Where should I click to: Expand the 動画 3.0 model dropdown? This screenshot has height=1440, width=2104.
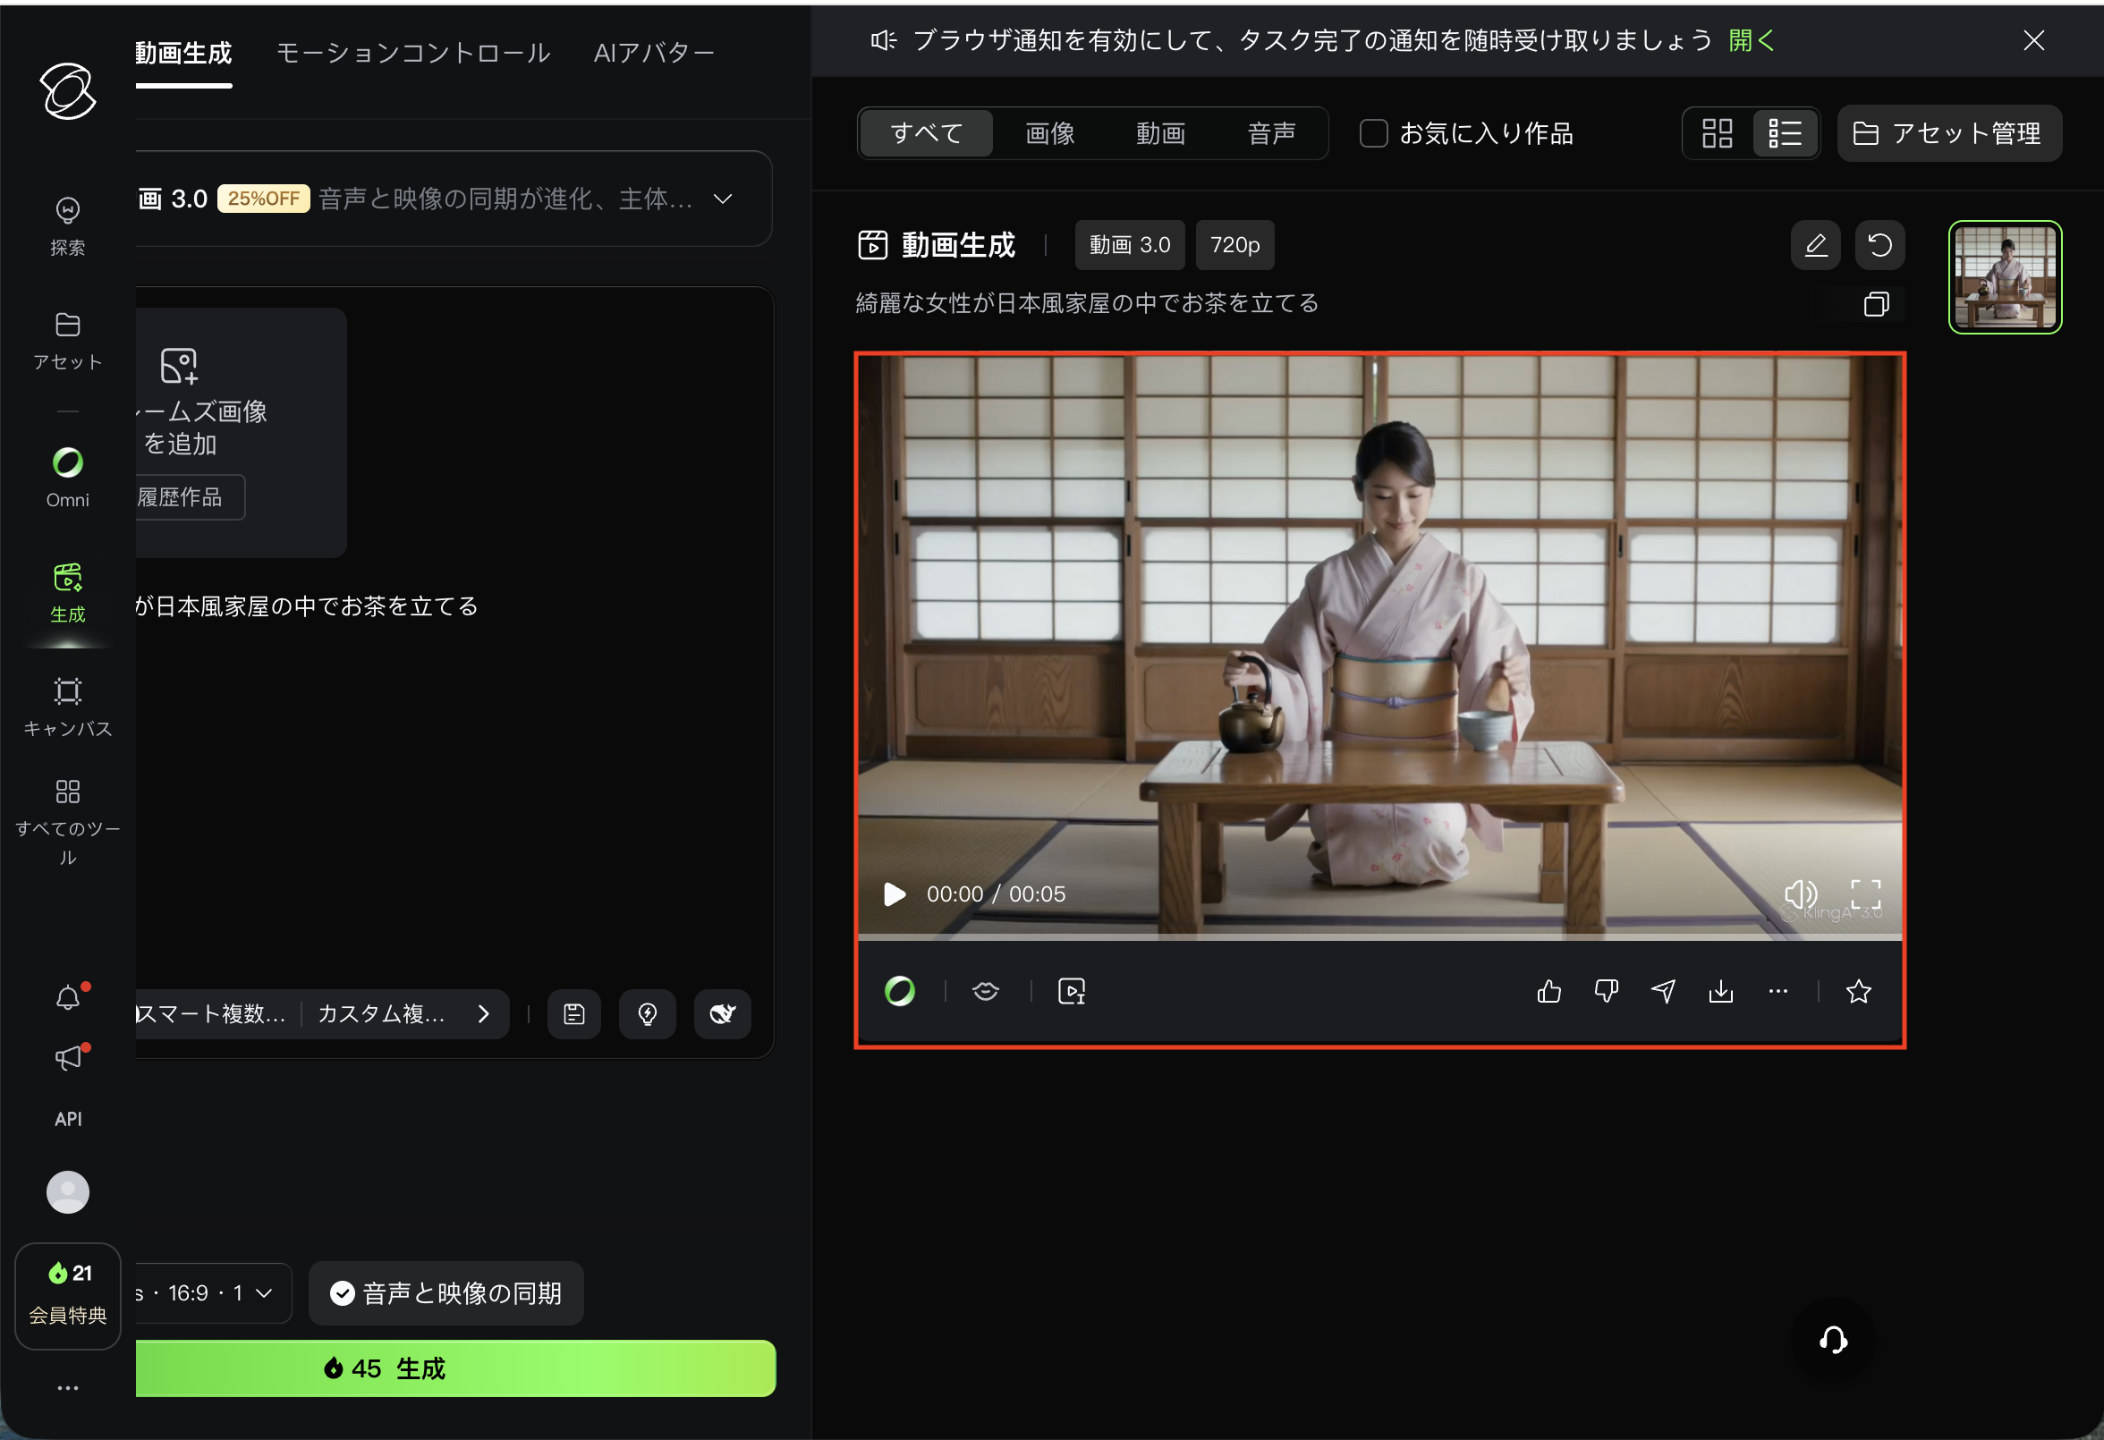coord(722,199)
